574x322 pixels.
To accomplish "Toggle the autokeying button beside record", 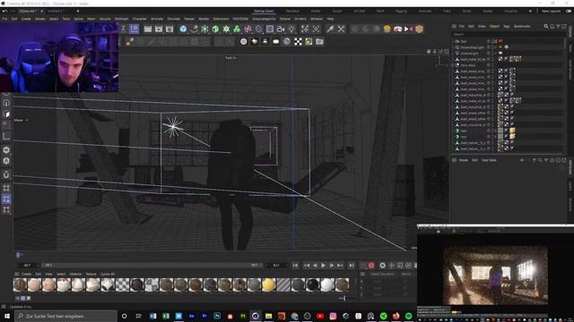I will click(383, 266).
